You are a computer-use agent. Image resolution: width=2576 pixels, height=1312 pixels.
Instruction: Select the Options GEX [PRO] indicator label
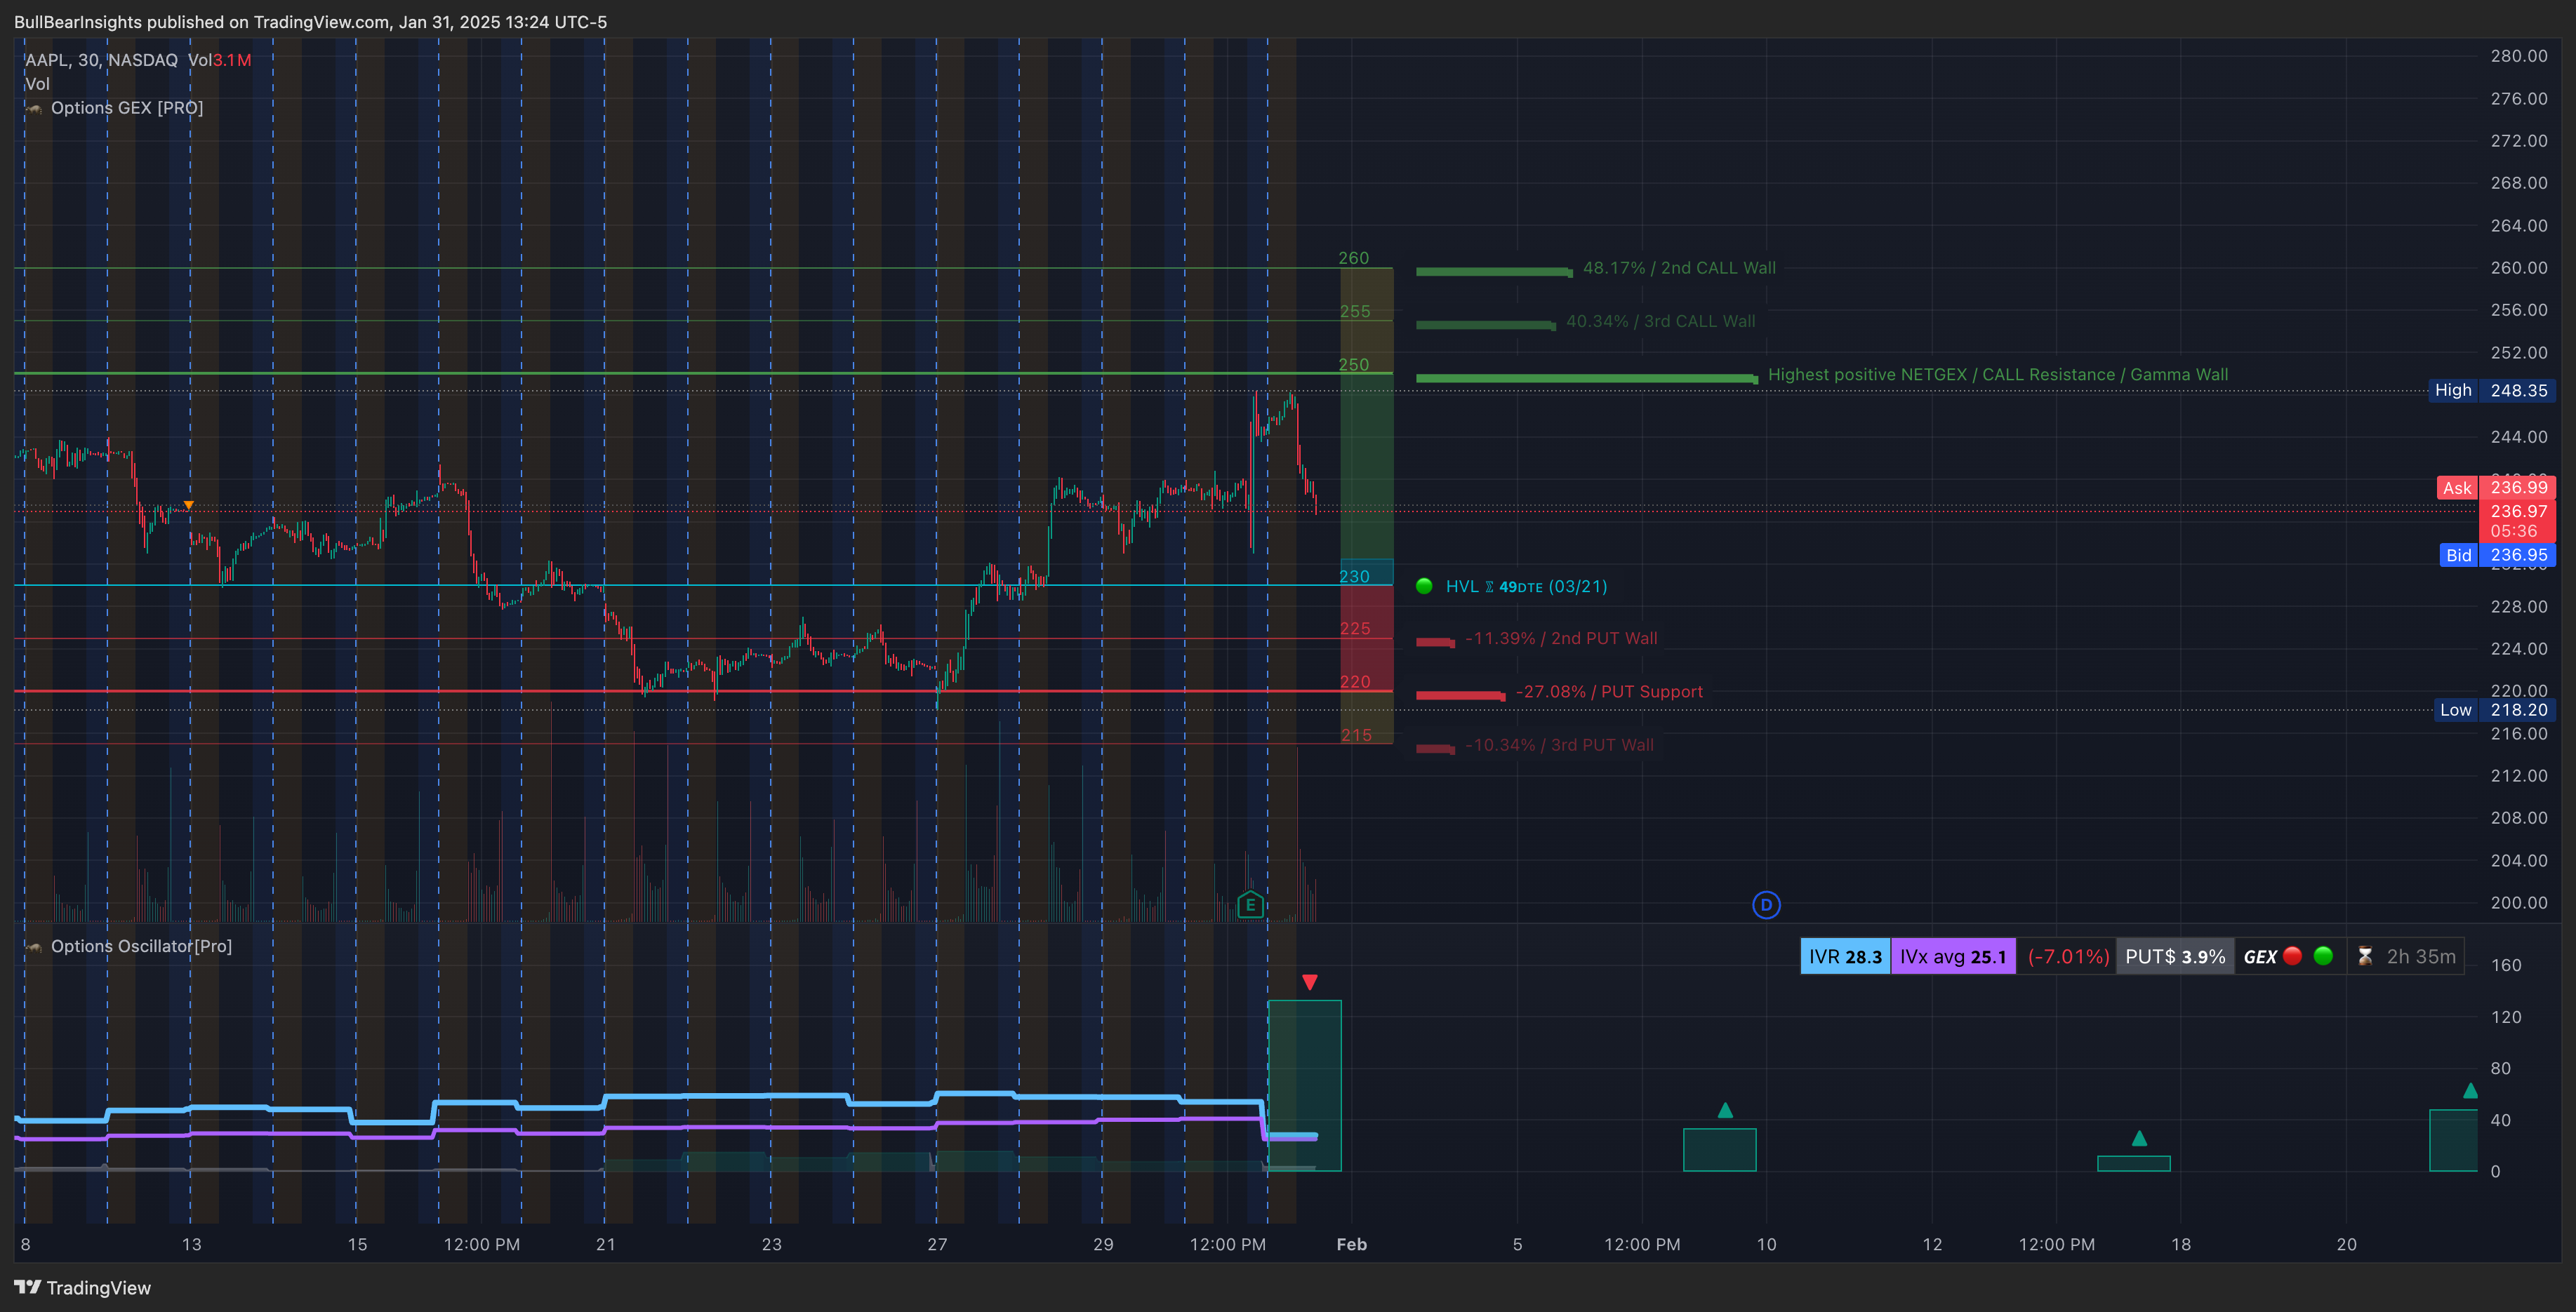click(127, 108)
